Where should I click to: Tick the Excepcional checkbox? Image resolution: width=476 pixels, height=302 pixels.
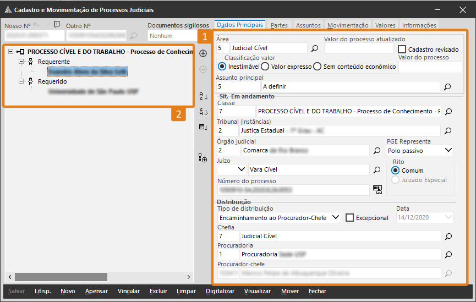pyautogui.click(x=349, y=218)
